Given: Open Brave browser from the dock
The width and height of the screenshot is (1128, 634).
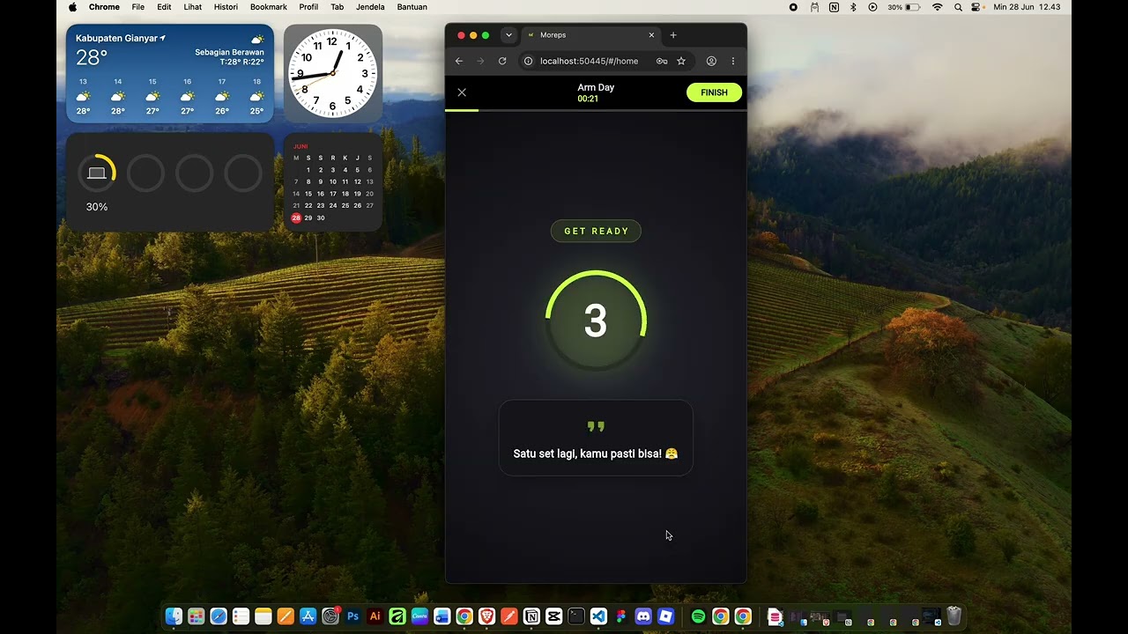Looking at the screenshot, I should coord(486,616).
